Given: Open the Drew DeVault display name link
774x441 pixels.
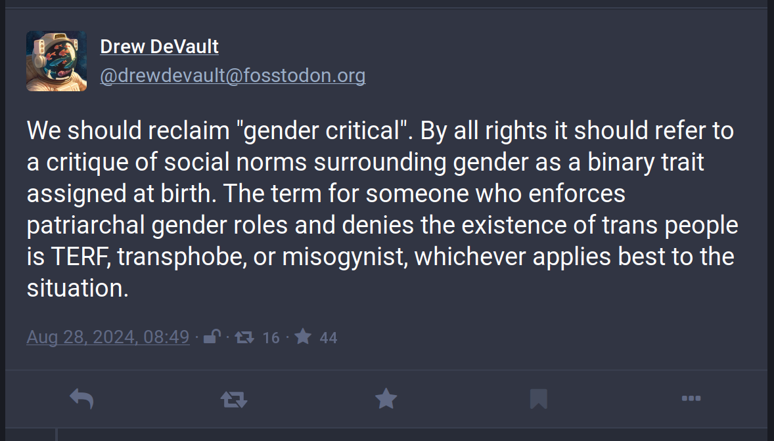Looking at the screenshot, I should click(159, 47).
